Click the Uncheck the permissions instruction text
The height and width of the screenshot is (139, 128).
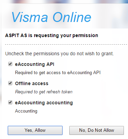[x=59, y=54]
